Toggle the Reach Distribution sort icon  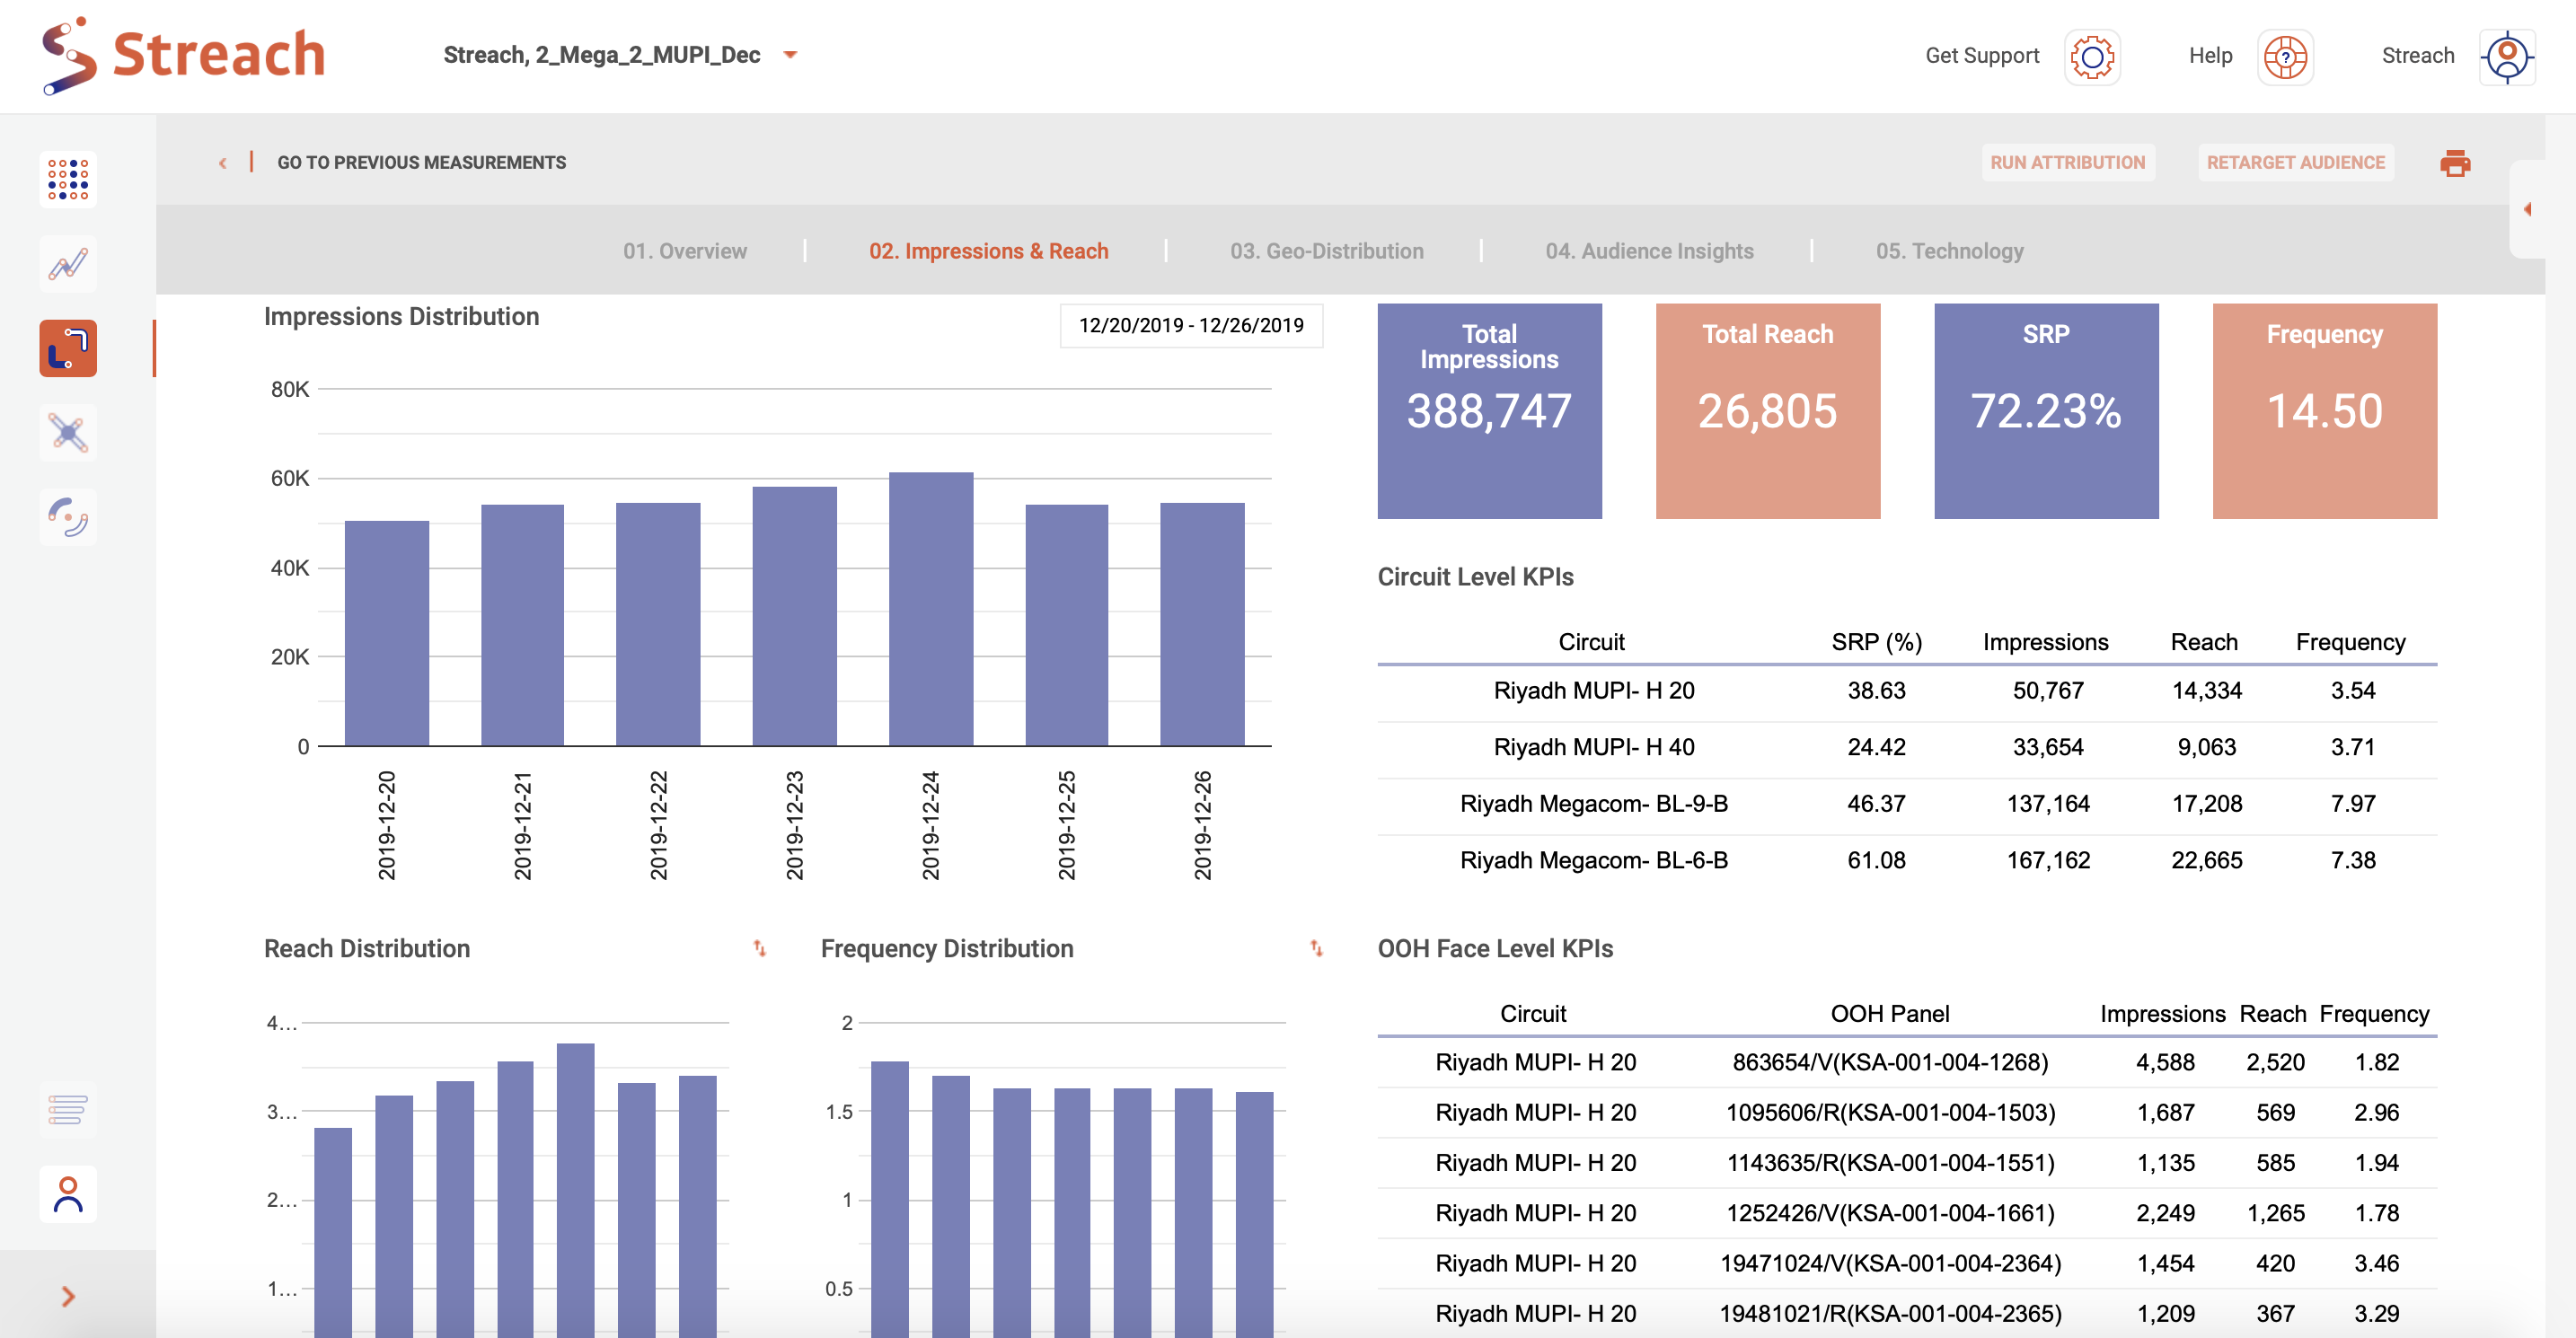coord(760,948)
